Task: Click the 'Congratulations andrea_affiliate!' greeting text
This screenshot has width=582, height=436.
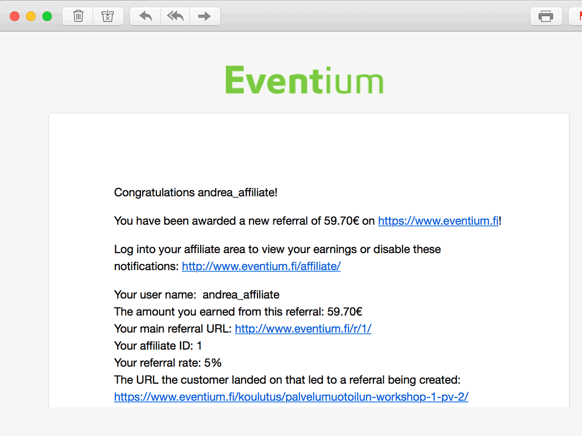Action: point(196,192)
